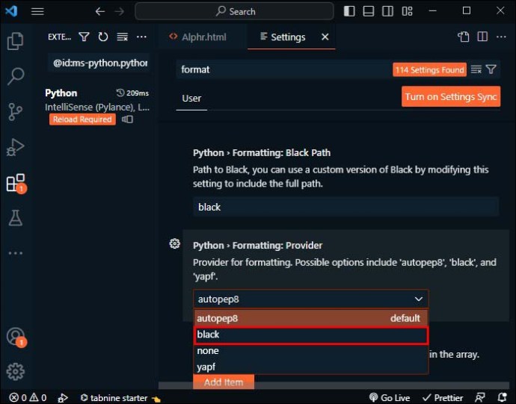Open the Explorer view in activity bar
Viewport: 516px width, 404px height.
click(15, 41)
